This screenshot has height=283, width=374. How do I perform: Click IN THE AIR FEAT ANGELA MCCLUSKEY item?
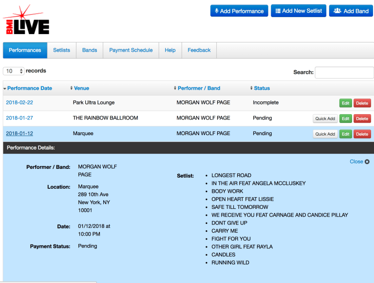[259, 183]
